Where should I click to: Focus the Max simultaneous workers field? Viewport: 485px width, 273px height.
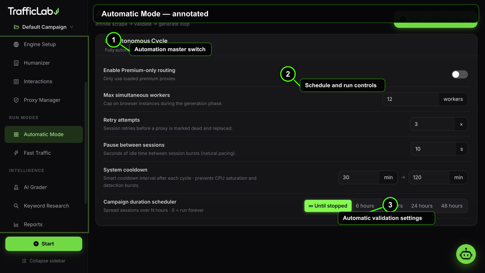point(411,99)
